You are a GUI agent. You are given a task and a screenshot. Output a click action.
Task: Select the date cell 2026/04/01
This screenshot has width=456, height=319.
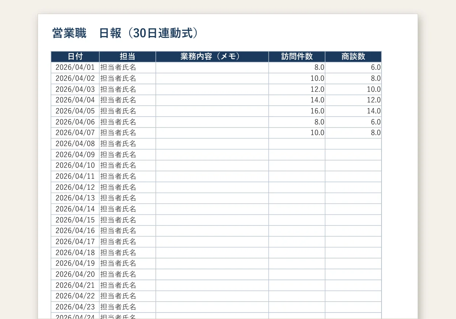[75, 68]
